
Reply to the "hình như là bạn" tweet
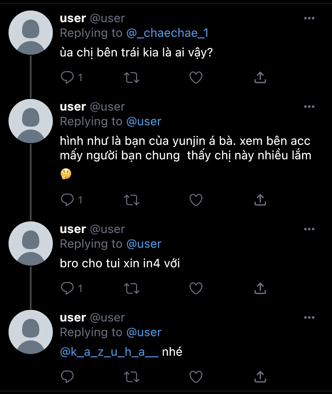pyautogui.click(x=67, y=200)
